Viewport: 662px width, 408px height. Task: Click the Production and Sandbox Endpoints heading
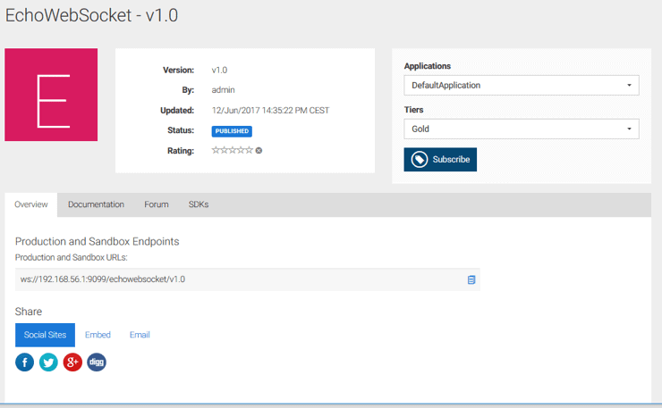pos(98,242)
